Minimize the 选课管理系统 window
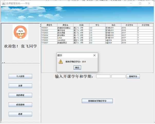 pyautogui.click(x=131, y=3)
